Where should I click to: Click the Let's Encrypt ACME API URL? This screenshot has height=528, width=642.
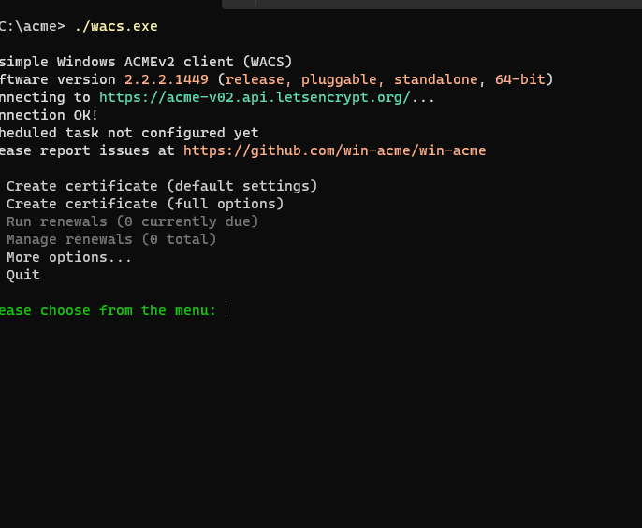click(x=254, y=97)
